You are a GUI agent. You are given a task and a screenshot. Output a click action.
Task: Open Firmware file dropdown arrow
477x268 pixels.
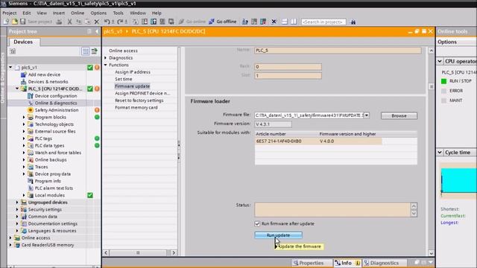tap(367, 115)
